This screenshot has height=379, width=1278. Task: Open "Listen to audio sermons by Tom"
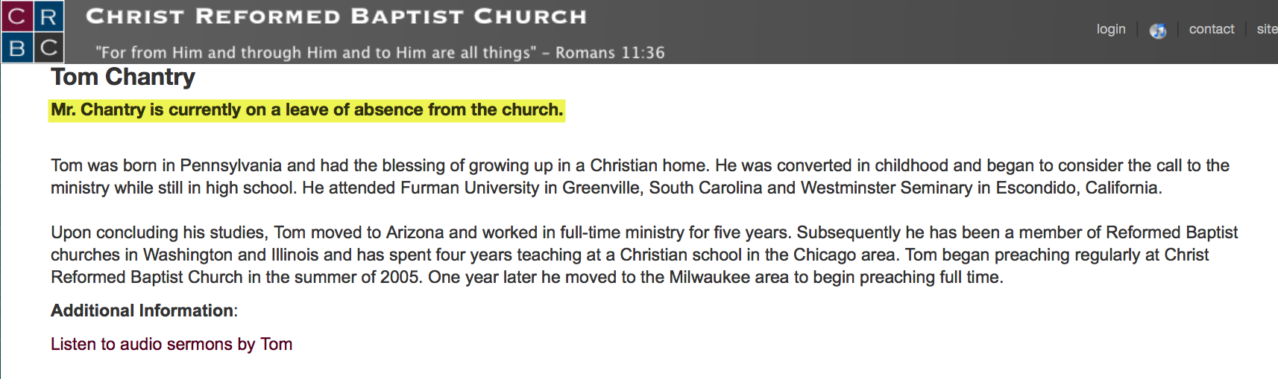coord(171,344)
